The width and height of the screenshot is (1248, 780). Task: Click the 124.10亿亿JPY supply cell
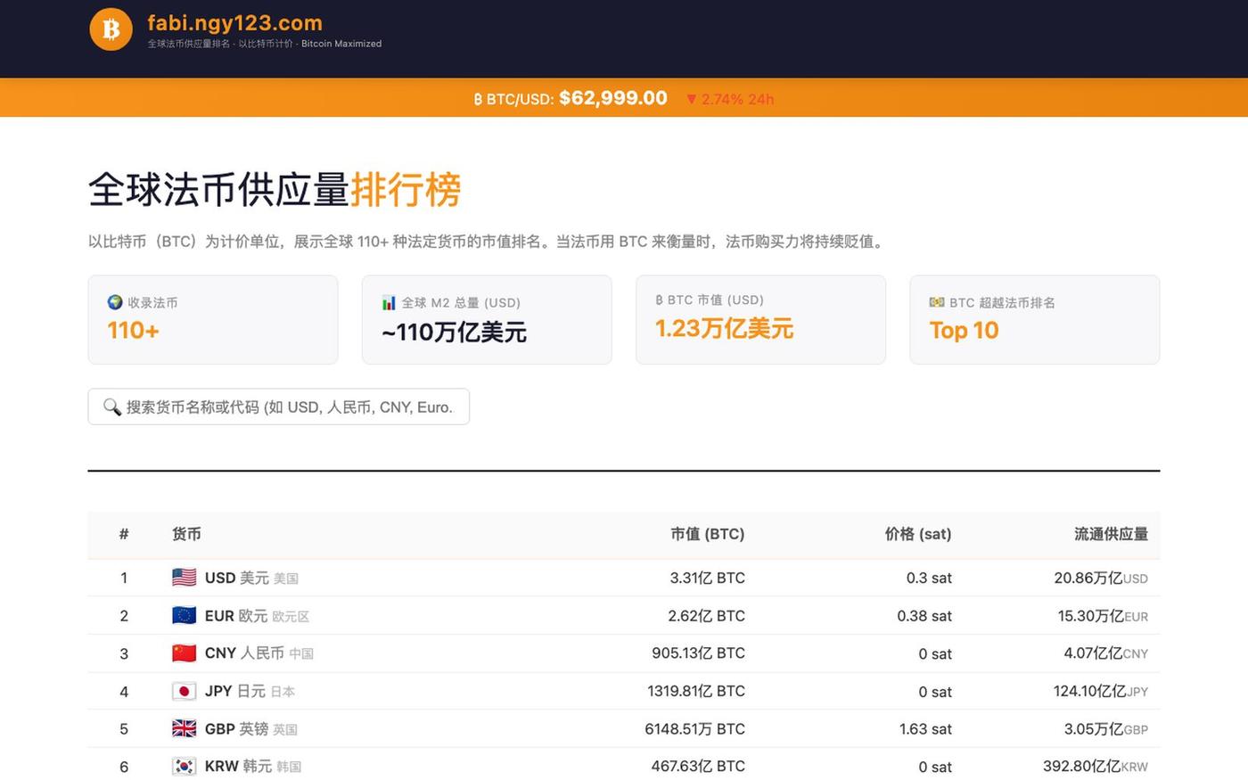coord(1100,691)
